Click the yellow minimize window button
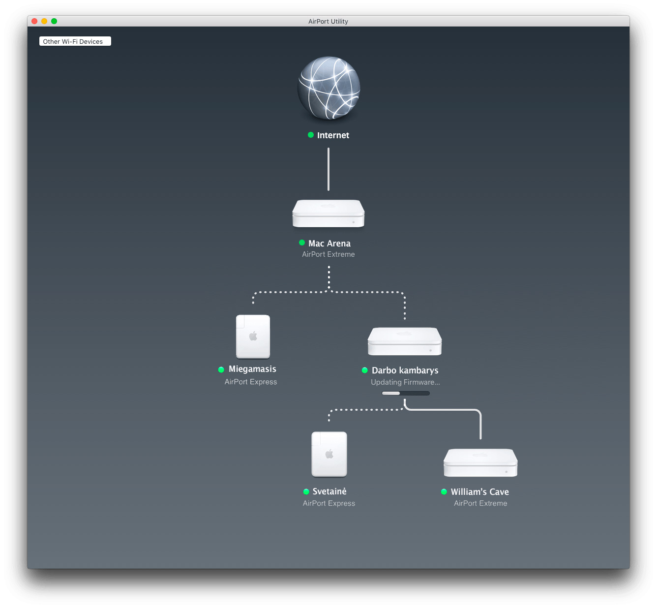The image size is (657, 608). (x=44, y=21)
